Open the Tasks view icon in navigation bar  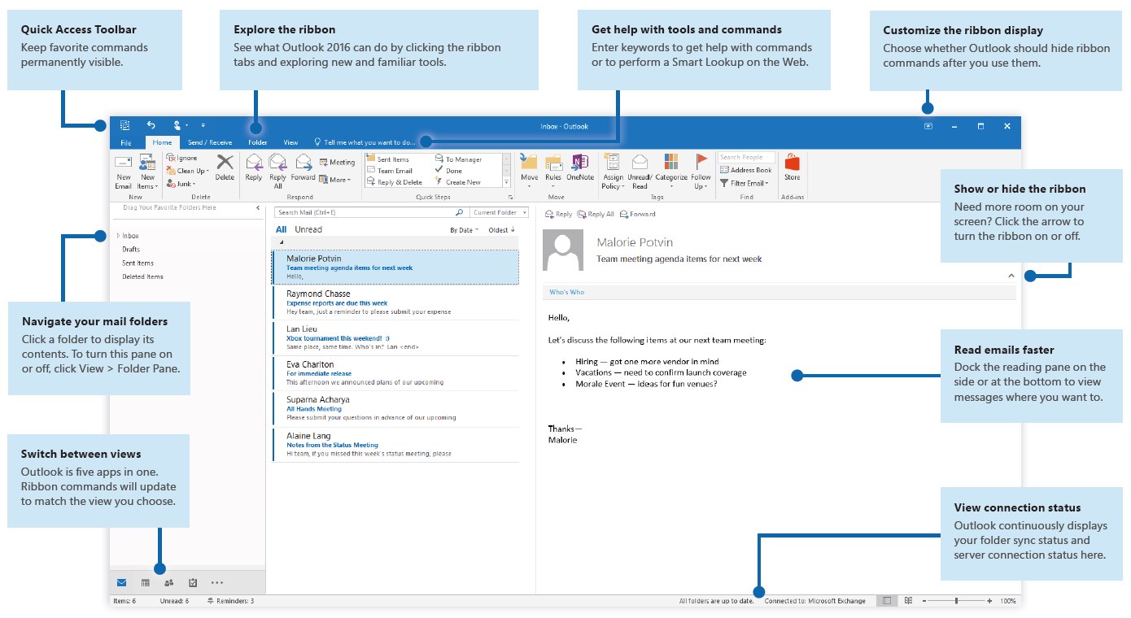click(193, 582)
